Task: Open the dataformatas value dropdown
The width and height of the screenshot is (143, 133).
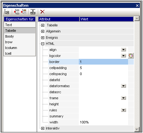Action: tap(124, 86)
